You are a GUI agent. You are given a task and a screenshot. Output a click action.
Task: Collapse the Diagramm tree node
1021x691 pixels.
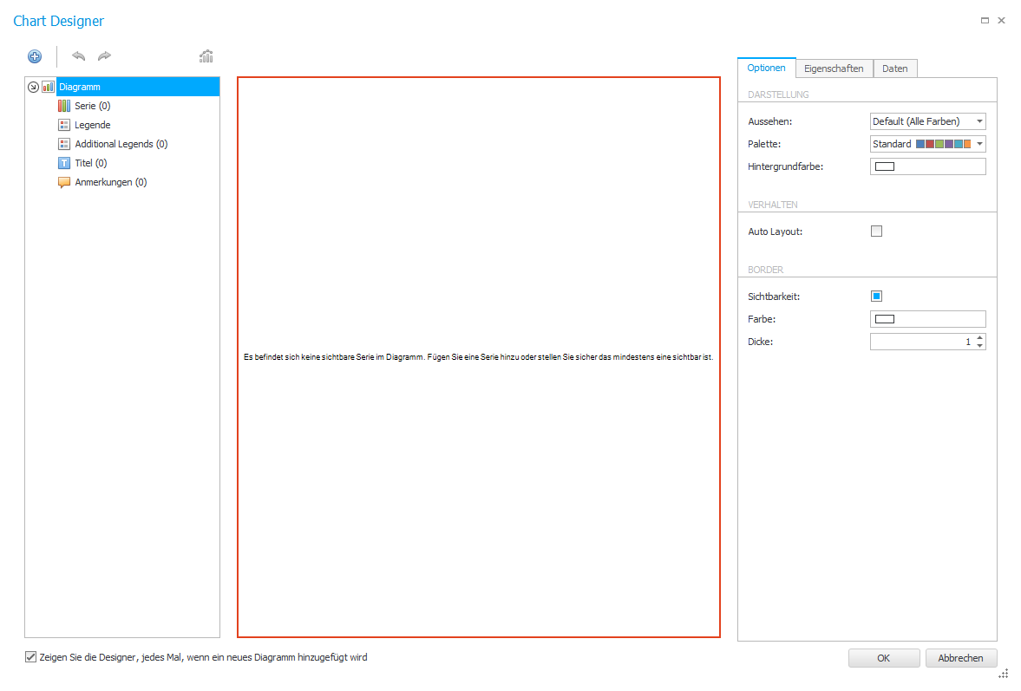[33, 87]
